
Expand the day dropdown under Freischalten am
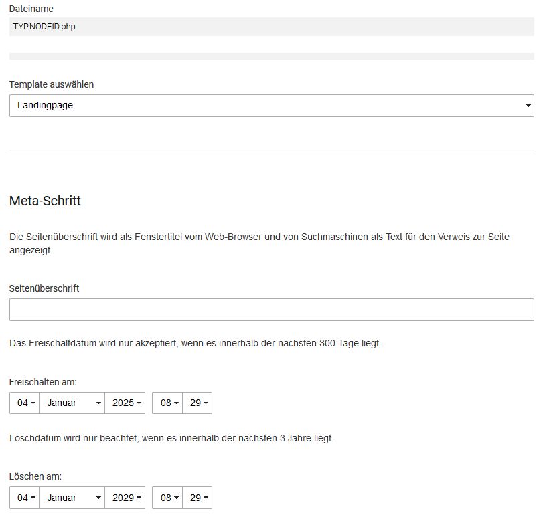24,403
